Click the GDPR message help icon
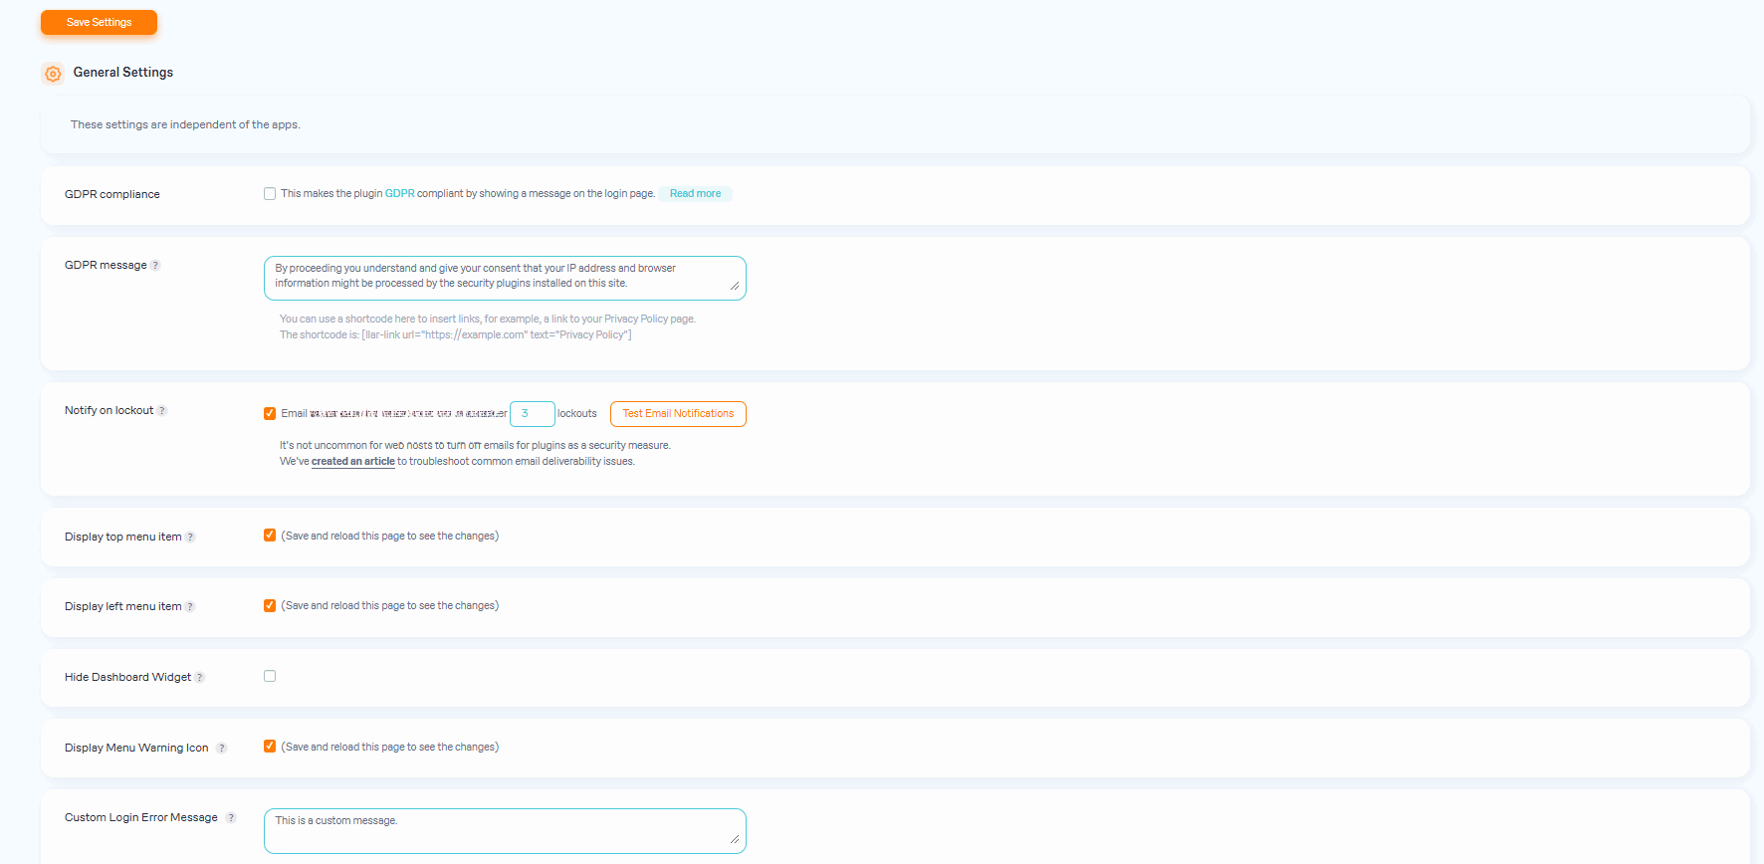This screenshot has height=864, width=1764. coord(155,266)
